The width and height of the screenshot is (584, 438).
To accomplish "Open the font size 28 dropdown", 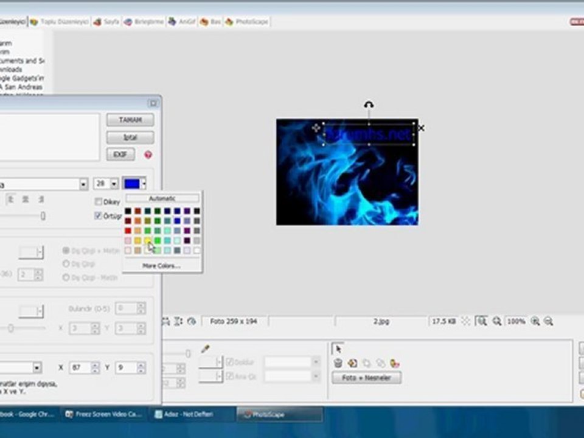I will (x=114, y=184).
